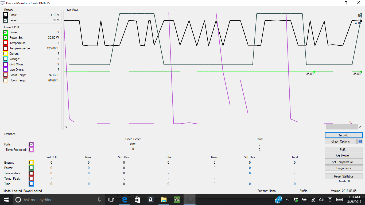Screen dimensions: 365x205
Task: Open the Graph Options menu
Action: [x=341, y=141]
